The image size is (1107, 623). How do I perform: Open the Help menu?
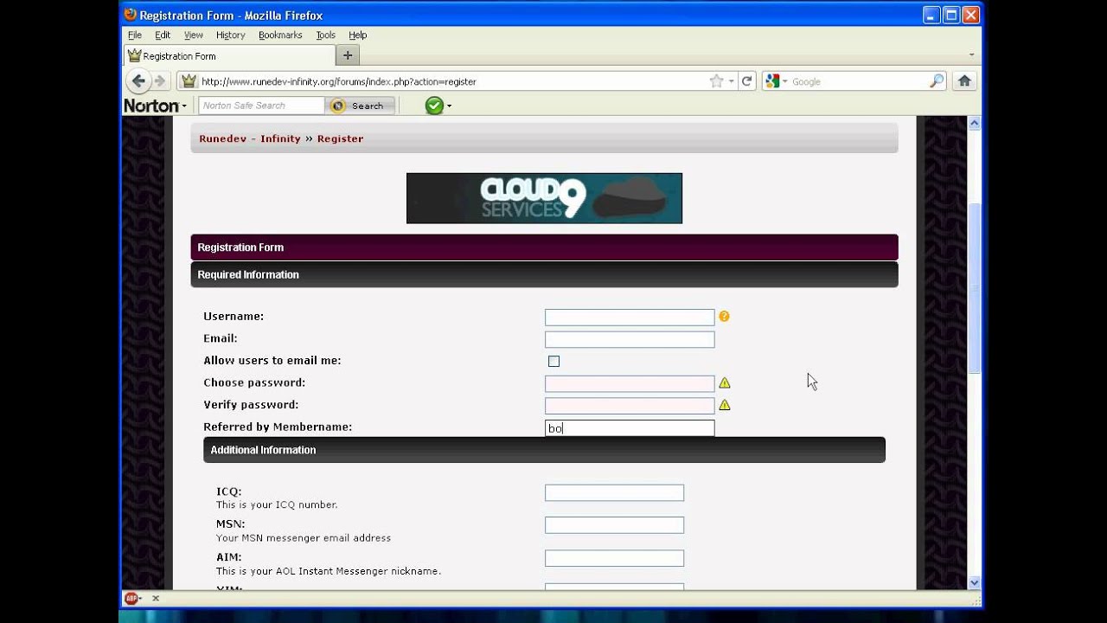358,35
